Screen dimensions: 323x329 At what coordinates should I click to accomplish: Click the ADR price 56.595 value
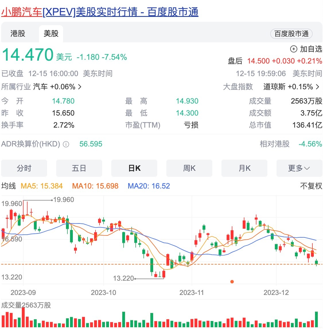coord(91,144)
